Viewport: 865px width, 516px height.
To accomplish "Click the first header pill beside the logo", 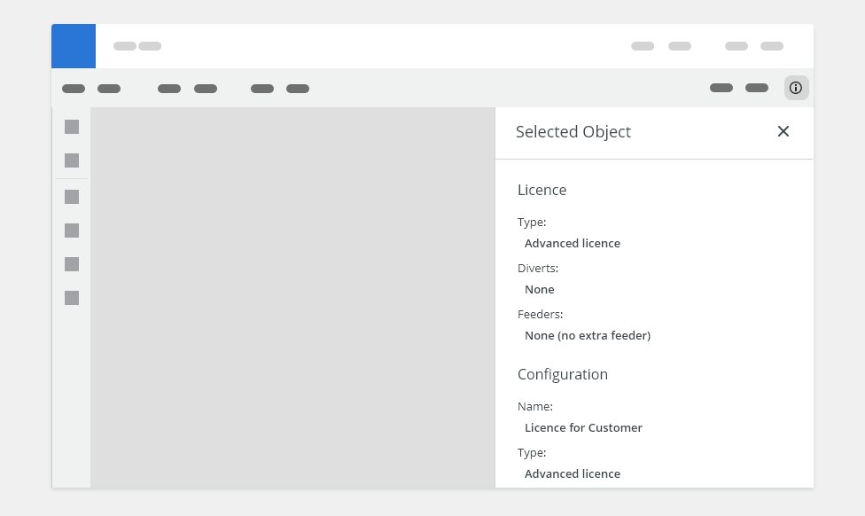I will pos(125,46).
